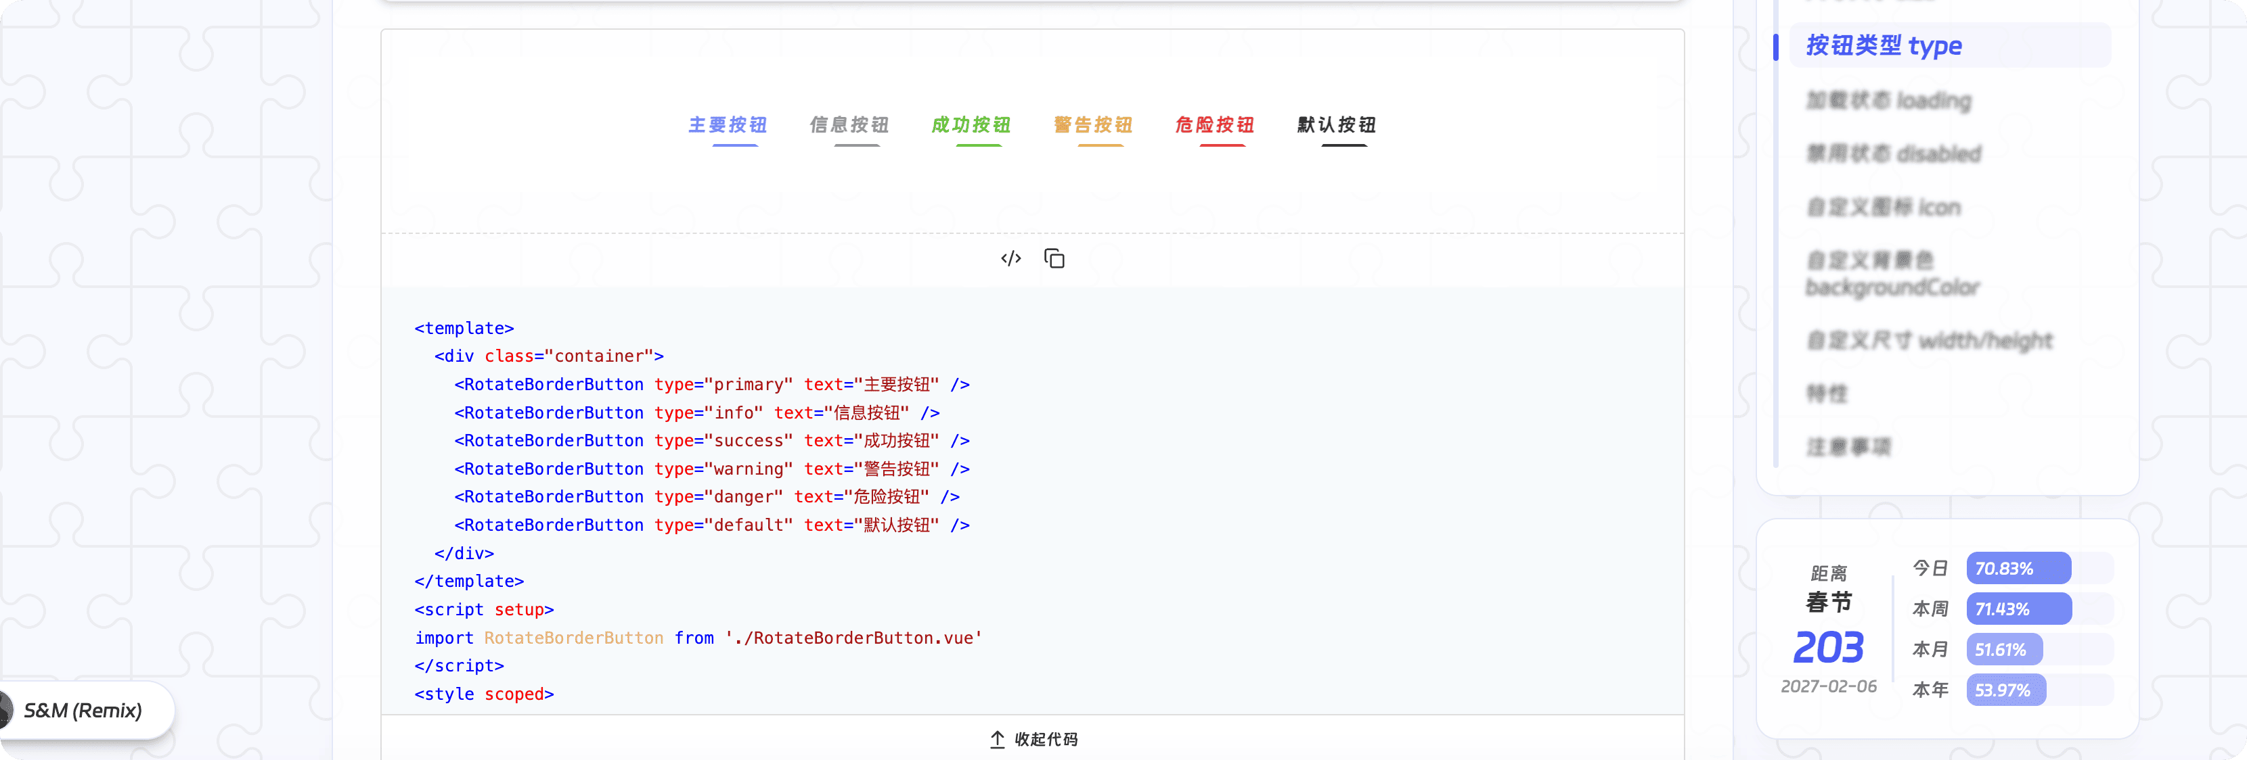Click the 危险按钮 danger button
This screenshot has height=760, width=2247.
pyautogui.click(x=1214, y=126)
